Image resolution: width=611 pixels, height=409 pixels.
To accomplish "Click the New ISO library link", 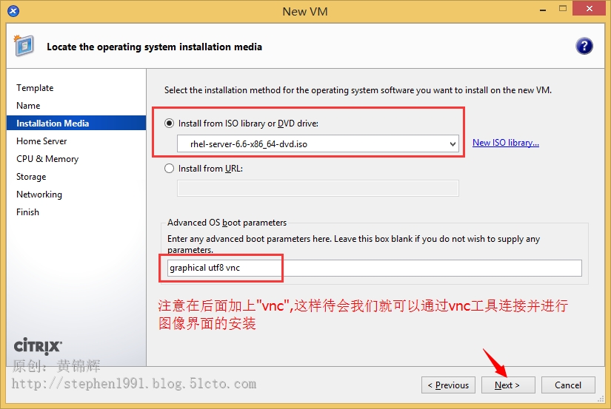I will pos(505,143).
